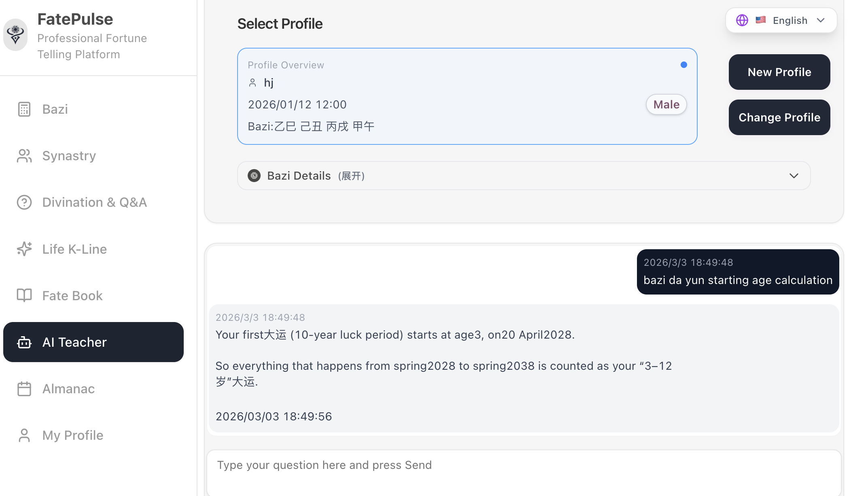Open the AI Teacher menu item

pos(93,342)
